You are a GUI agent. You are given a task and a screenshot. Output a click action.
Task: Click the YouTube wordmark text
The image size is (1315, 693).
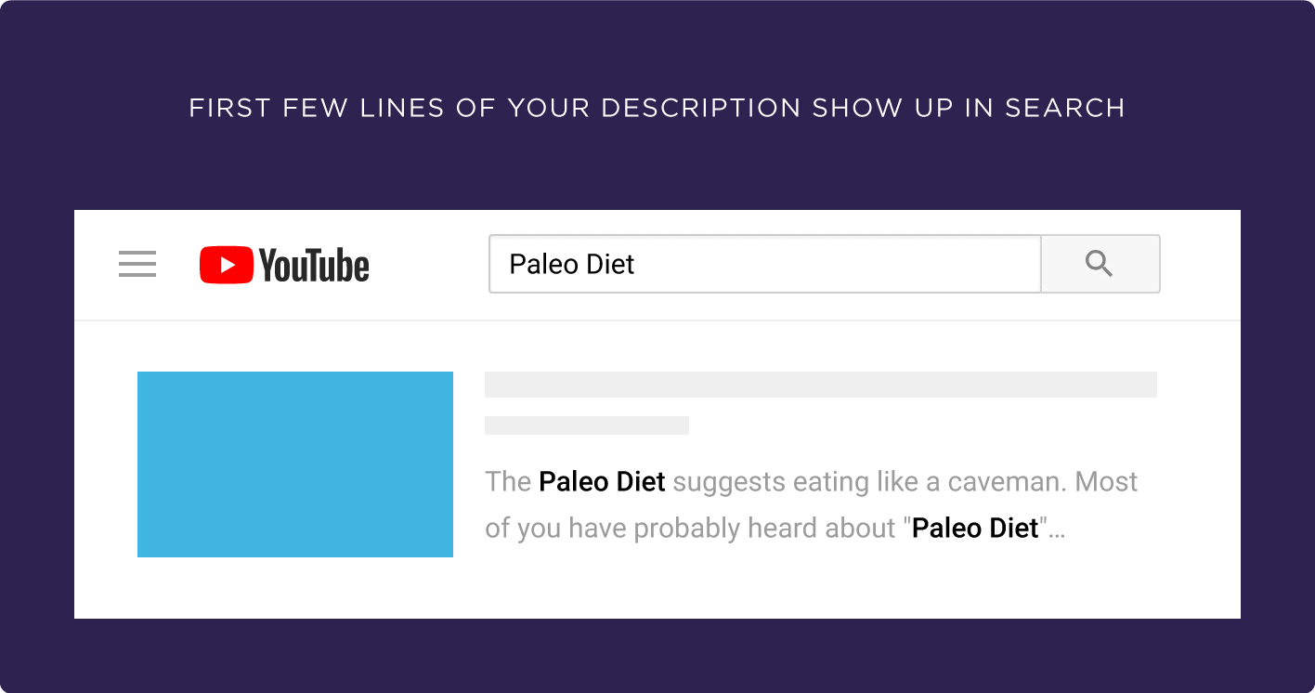314,266
